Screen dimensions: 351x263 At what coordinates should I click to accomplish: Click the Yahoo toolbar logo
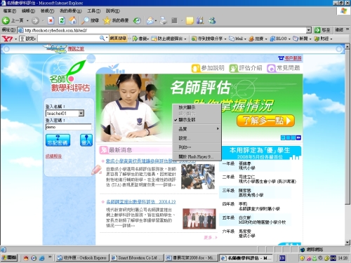tap(7, 39)
